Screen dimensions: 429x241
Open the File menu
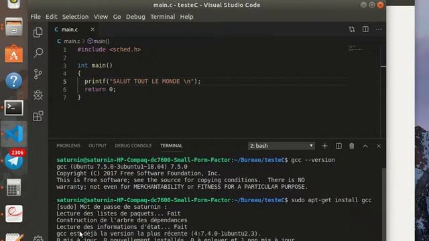coord(36,17)
